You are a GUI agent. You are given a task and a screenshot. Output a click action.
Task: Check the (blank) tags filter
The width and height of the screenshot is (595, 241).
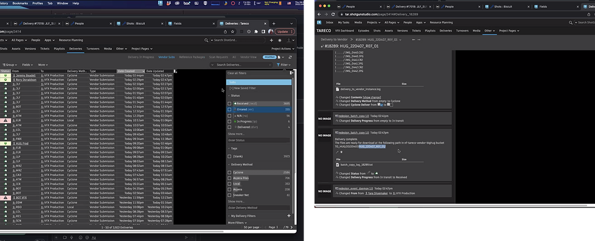pyautogui.click(x=229, y=156)
